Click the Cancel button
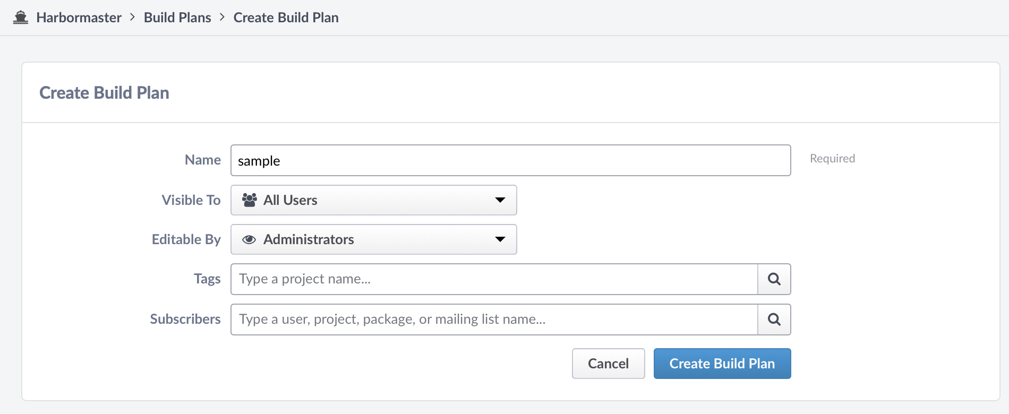Viewport: 1009px width, 414px height. click(x=608, y=363)
